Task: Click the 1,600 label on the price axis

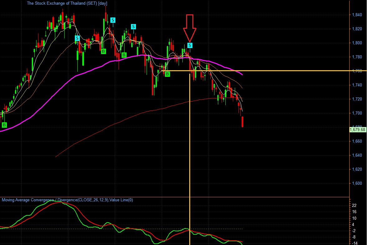Action: tap(357, 184)
